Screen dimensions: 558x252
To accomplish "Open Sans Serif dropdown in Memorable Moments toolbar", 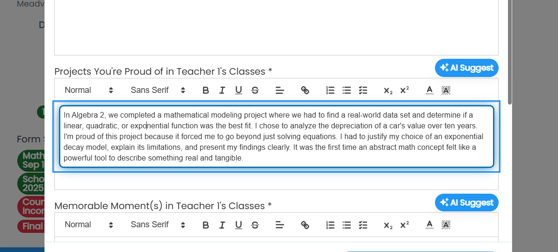I will click(158, 224).
